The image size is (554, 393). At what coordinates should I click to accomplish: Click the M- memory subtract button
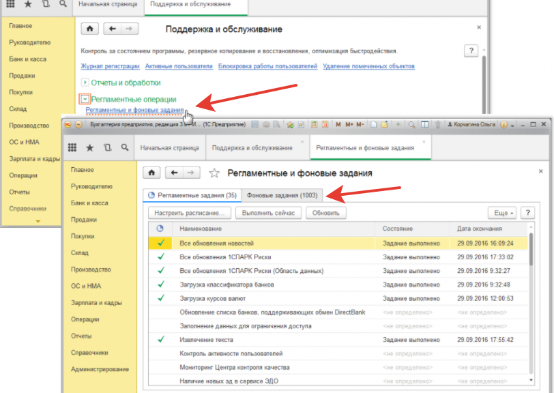point(360,124)
